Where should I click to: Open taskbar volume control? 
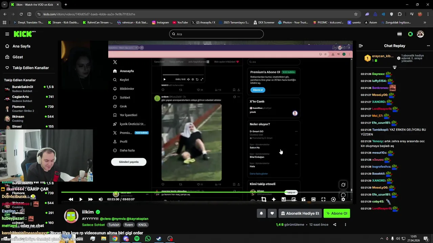point(398,239)
